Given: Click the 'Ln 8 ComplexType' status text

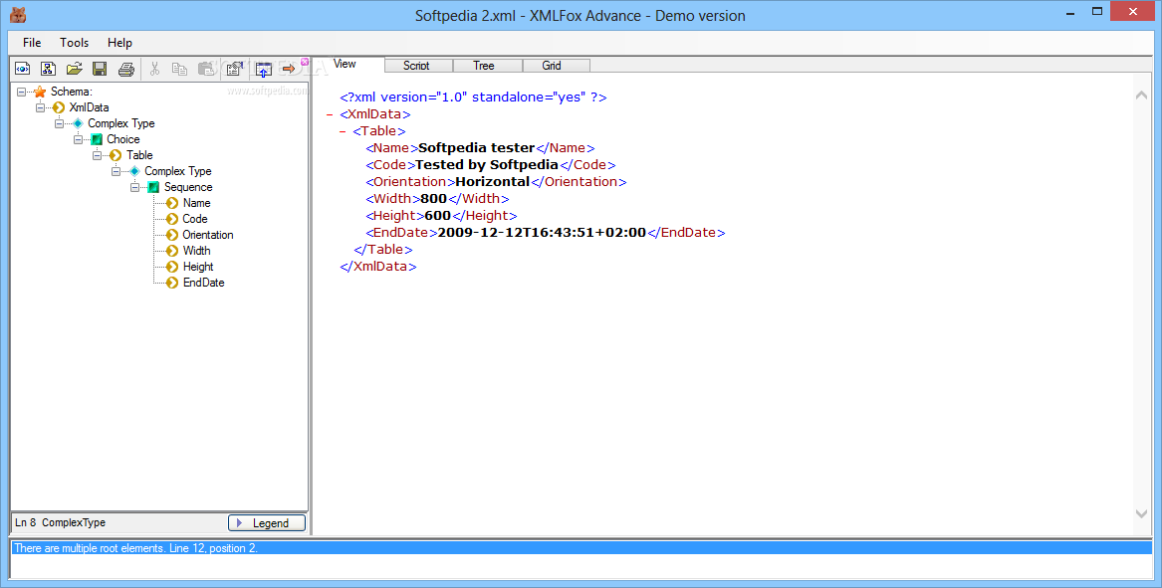Looking at the screenshot, I should [x=60, y=522].
